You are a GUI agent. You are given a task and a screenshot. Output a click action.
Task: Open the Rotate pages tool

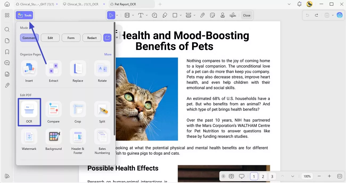coord(102,72)
